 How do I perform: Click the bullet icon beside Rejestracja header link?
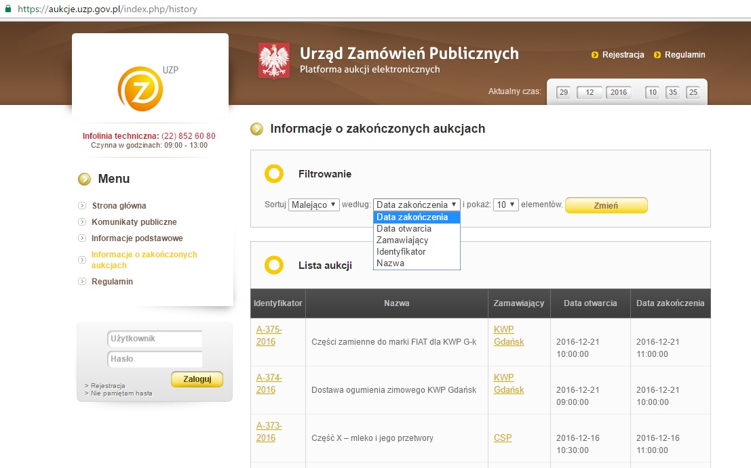pyautogui.click(x=595, y=55)
